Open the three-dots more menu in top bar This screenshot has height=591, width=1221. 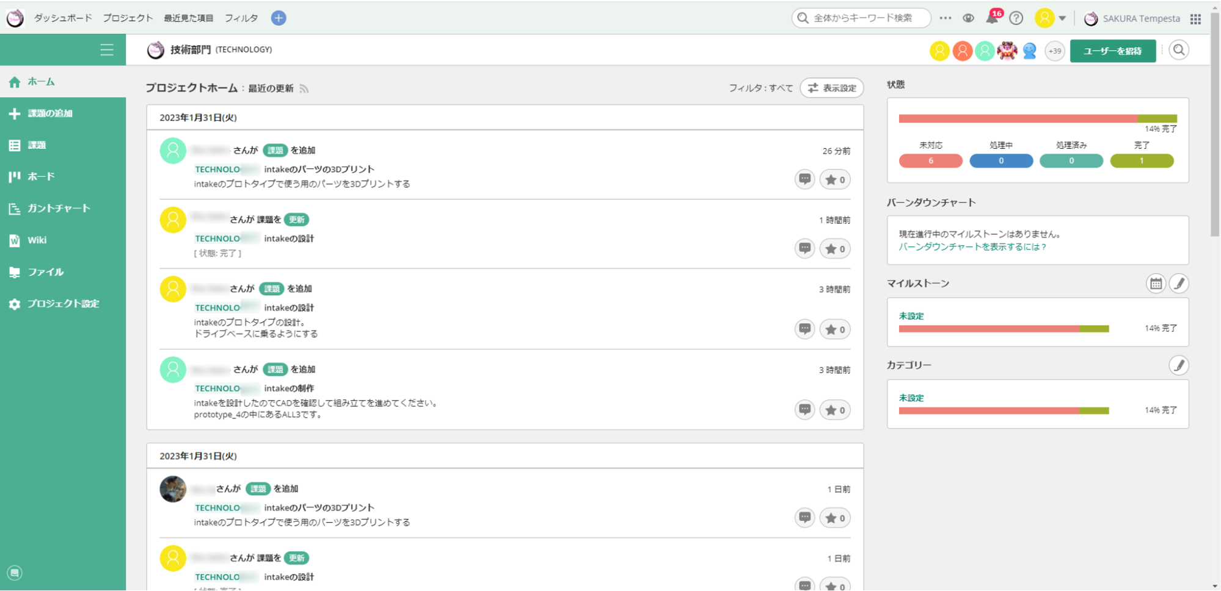point(946,18)
